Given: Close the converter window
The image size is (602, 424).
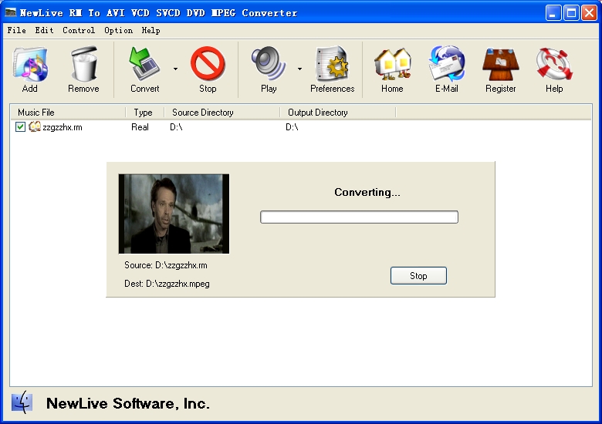Looking at the screenshot, I should [x=590, y=12].
